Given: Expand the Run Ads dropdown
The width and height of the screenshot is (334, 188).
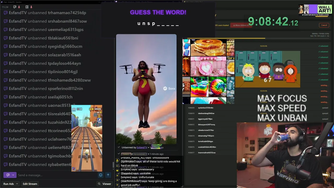Looking at the screenshot, I should coord(11,184).
